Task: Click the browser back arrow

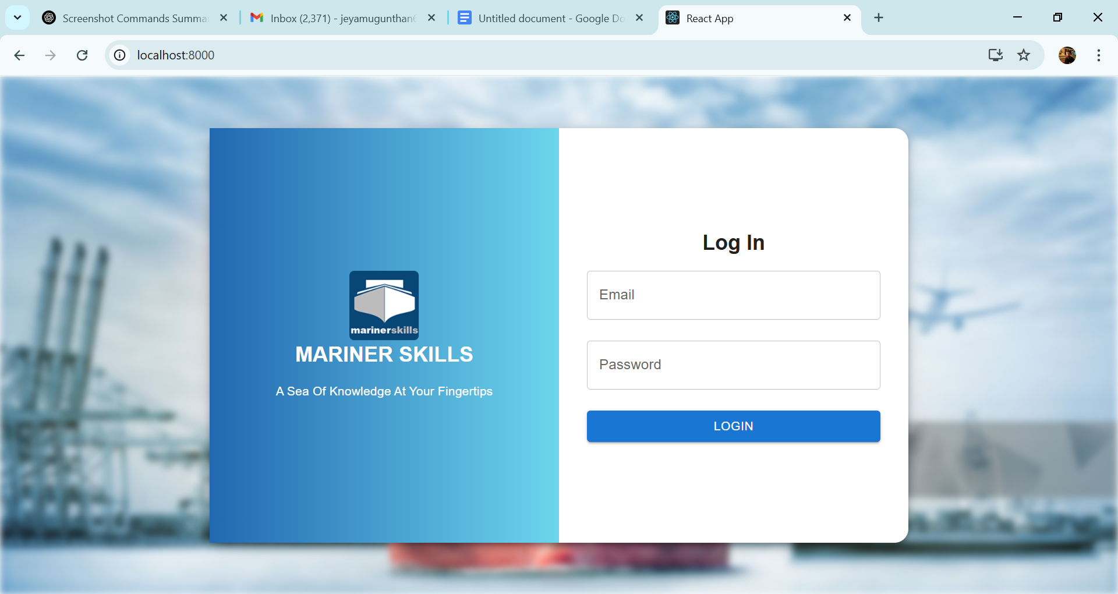Action: tap(19, 55)
